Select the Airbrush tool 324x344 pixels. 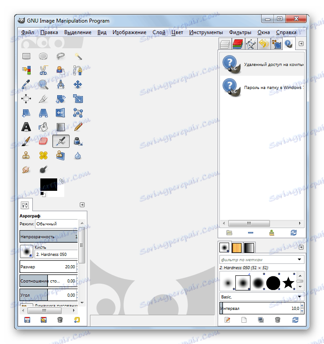61,141
